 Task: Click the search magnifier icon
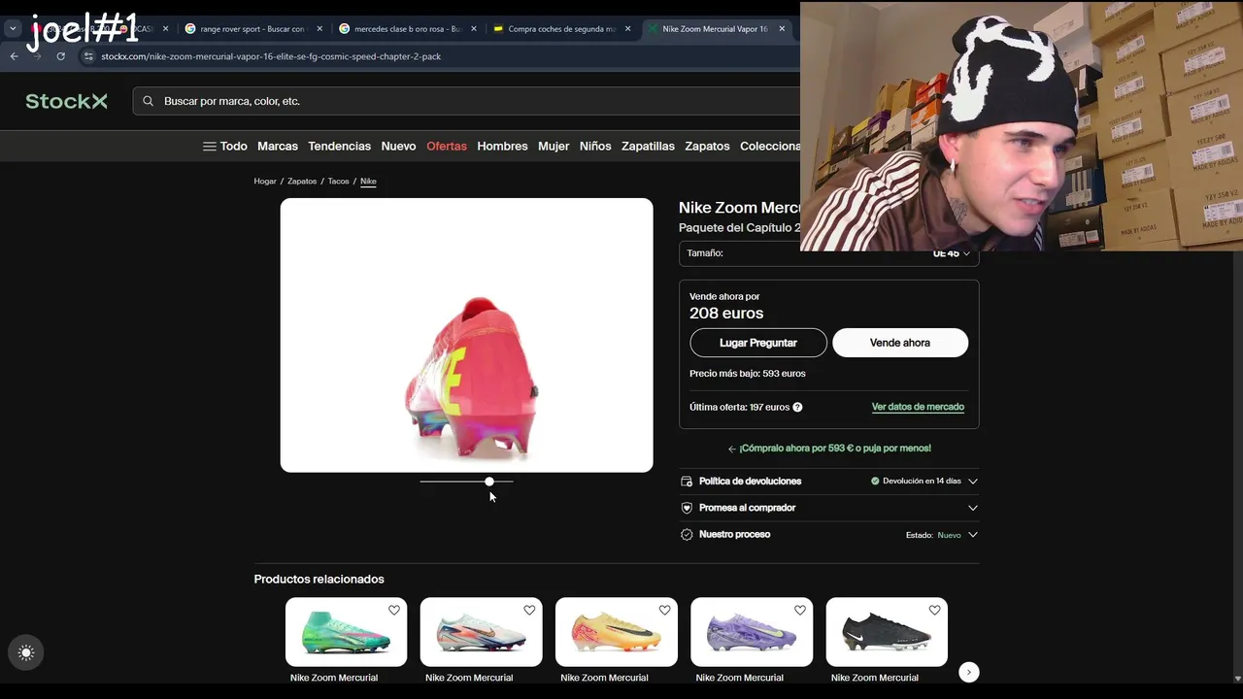click(x=148, y=101)
